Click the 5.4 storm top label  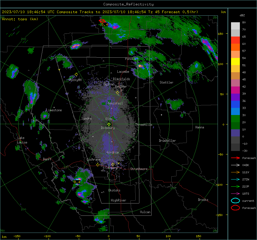105,25
